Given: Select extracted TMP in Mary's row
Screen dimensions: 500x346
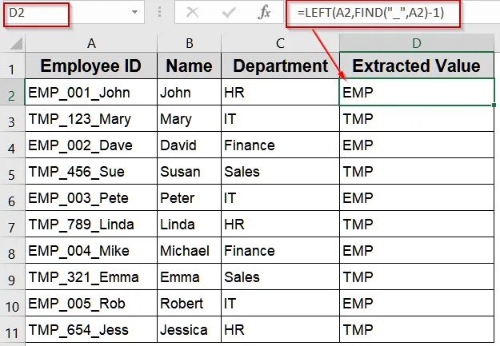Looking at the screenshot, I should point(417,119).
